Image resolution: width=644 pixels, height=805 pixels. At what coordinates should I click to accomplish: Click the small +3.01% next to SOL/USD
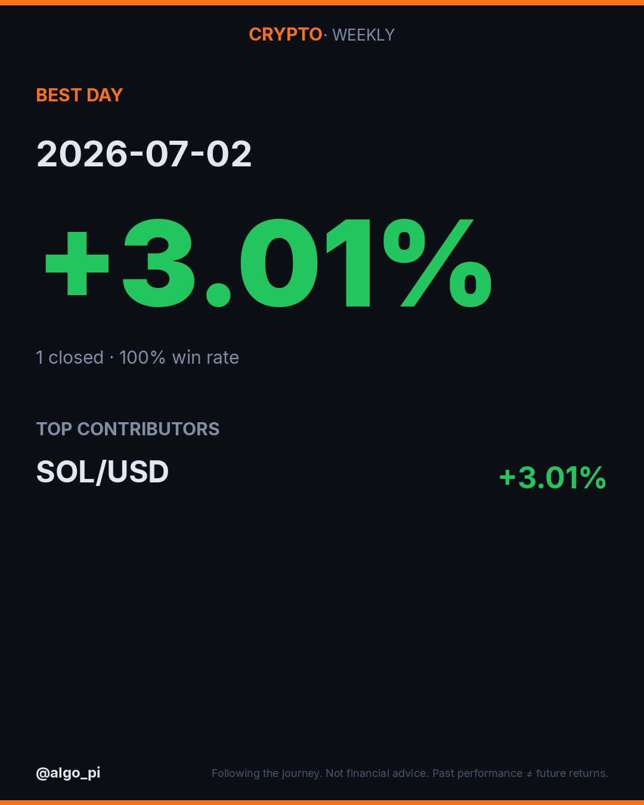(x=553, y=478)
